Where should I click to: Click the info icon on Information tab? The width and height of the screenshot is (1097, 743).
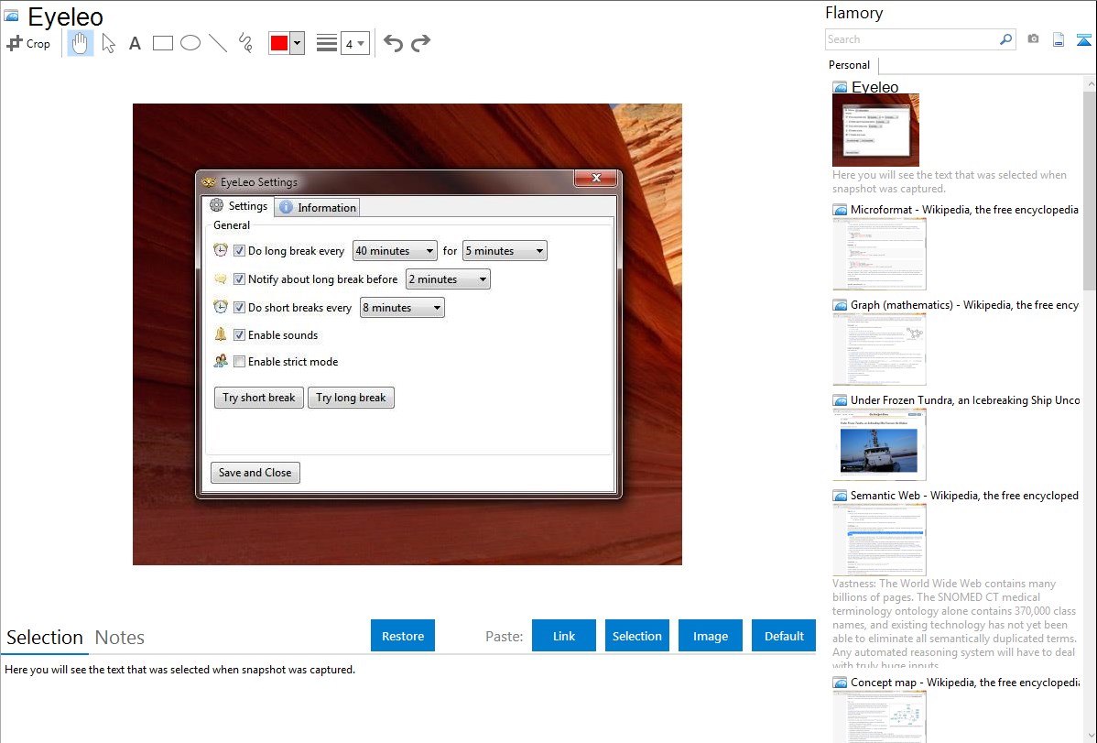(286, 207)
